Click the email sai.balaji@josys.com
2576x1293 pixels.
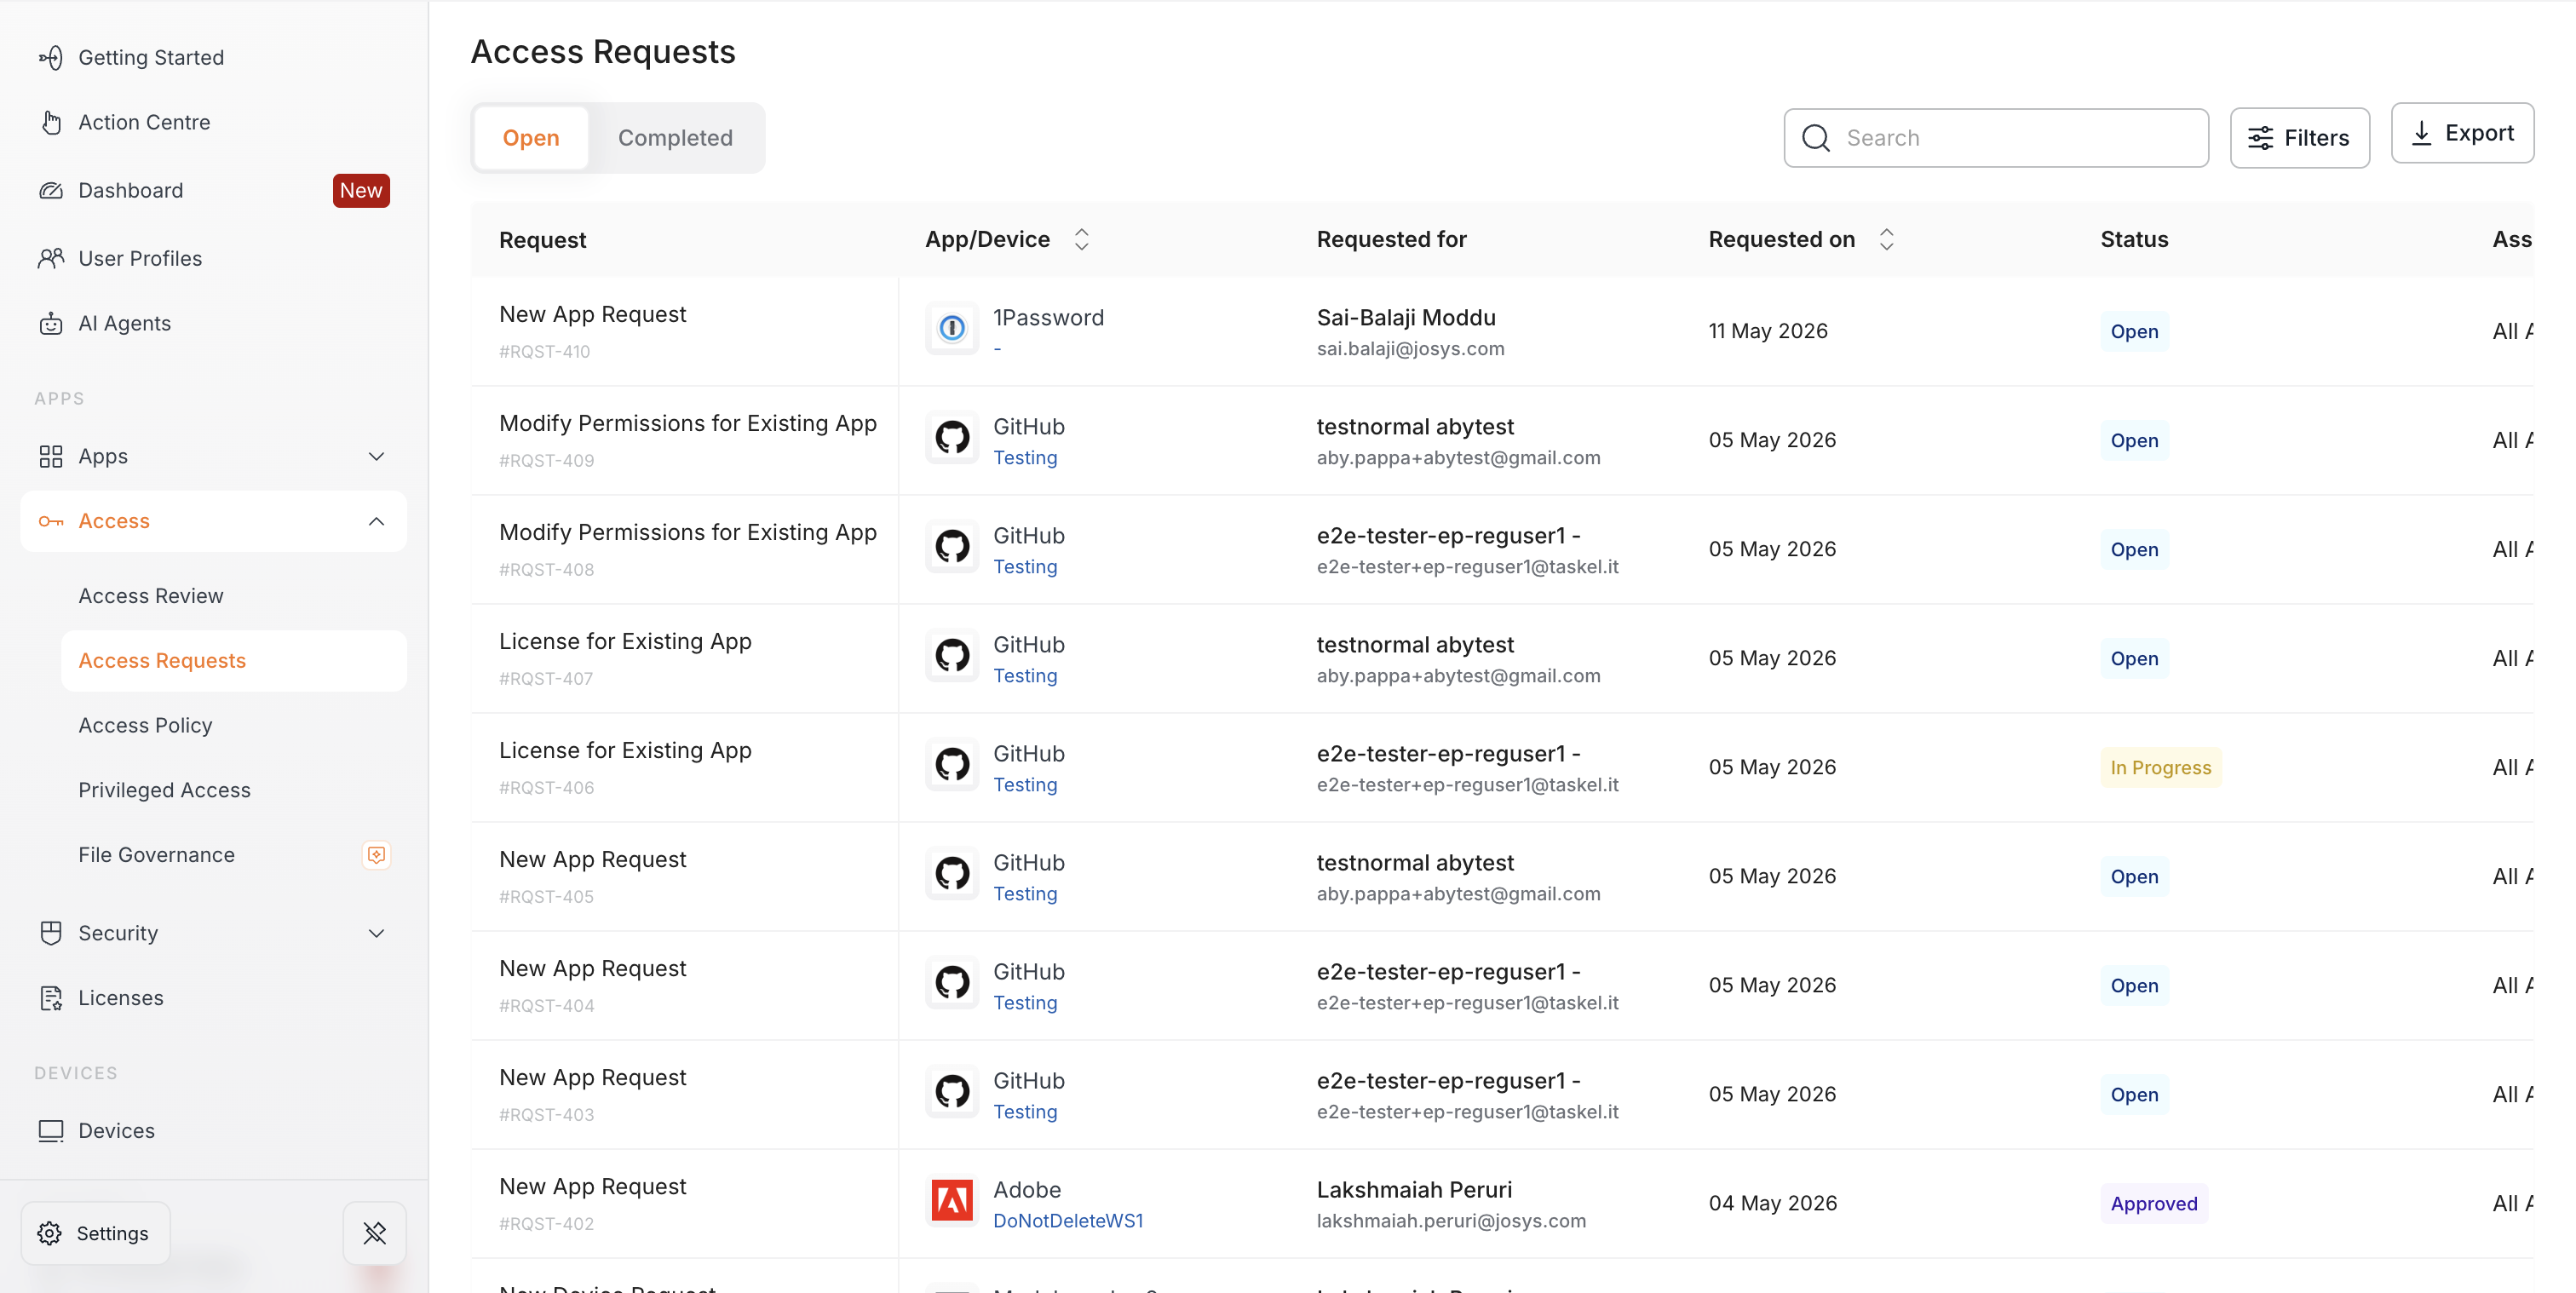pyautogui.click(x=1410, y=349)
